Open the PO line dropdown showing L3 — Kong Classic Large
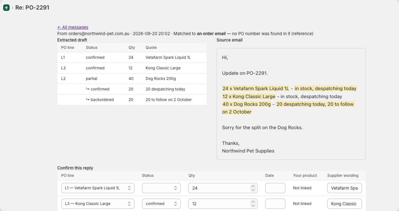 [98, 204]
